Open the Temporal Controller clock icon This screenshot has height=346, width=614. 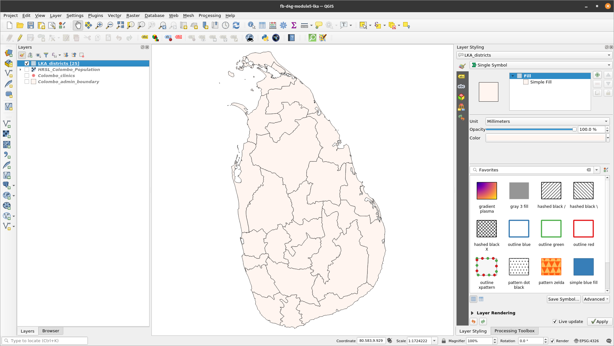coord(226,26)
